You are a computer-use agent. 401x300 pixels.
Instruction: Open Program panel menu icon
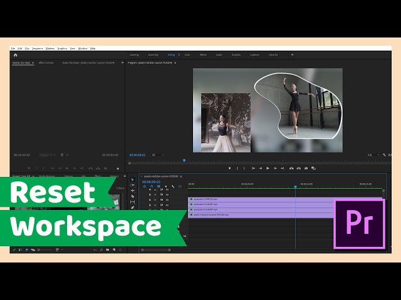175,62
